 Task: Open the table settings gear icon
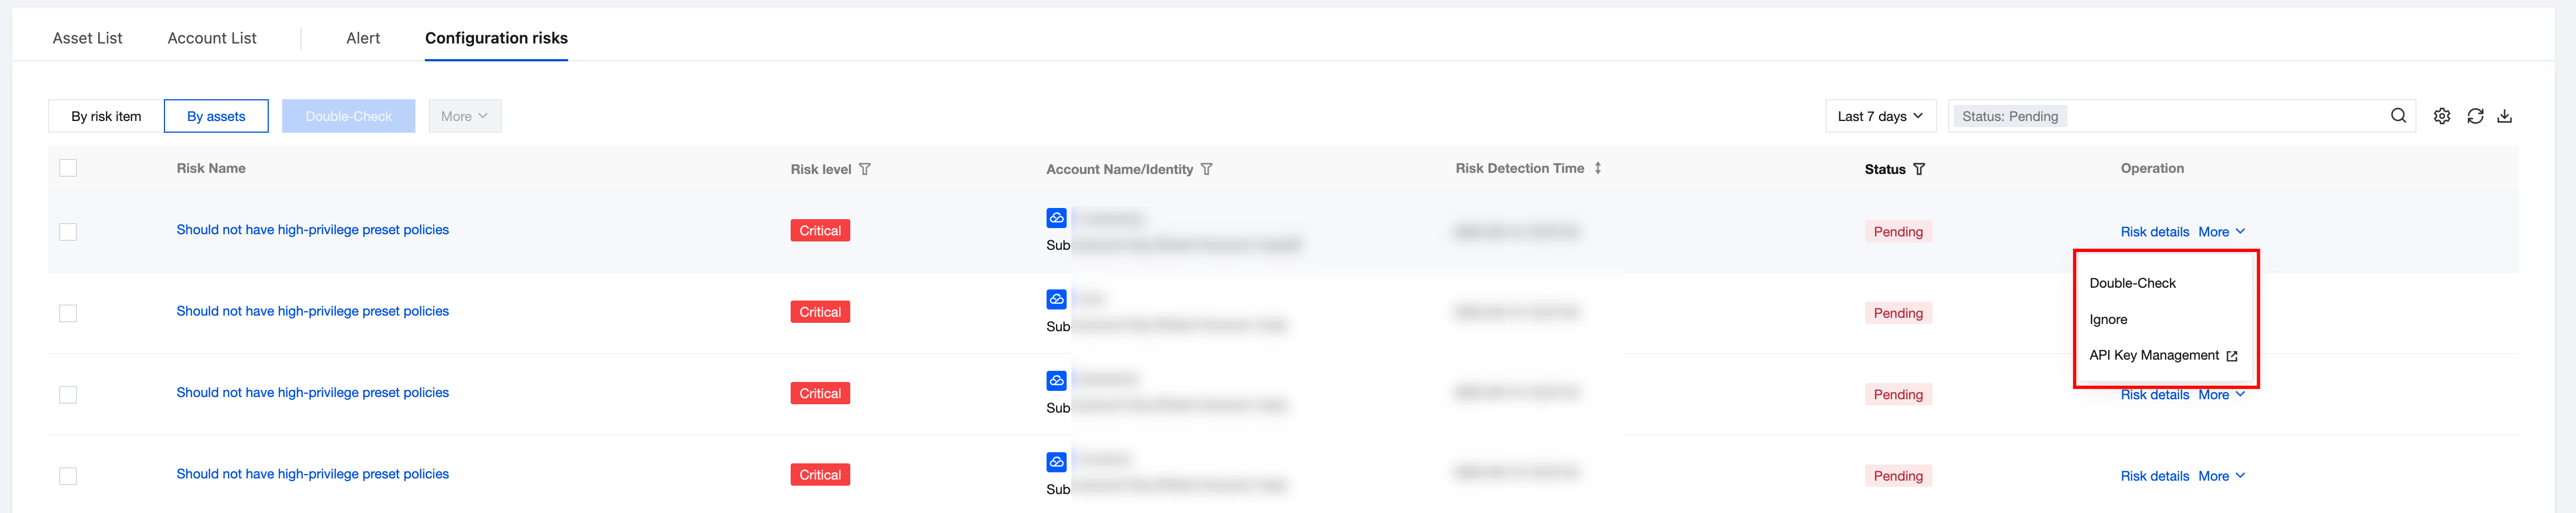[2441, 116]
